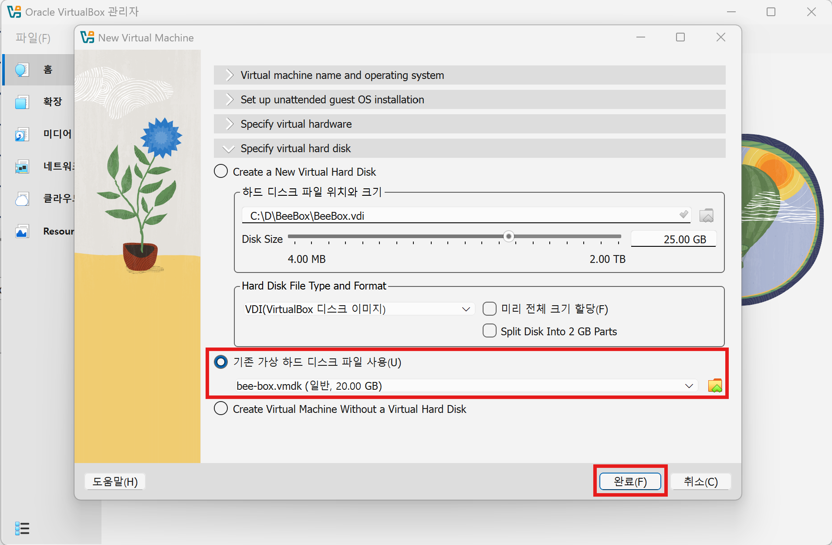Image resolution: width=832 pixels, height=545 pixels.
Task: Open the bee-box.vmdk disk selection dropdown
Action: [466, 386]
